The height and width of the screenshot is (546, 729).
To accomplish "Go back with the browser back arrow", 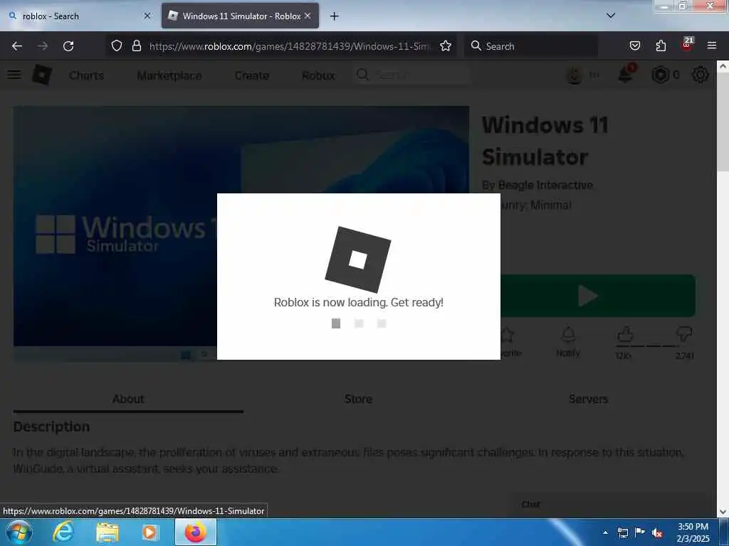I will coord(17,46).
